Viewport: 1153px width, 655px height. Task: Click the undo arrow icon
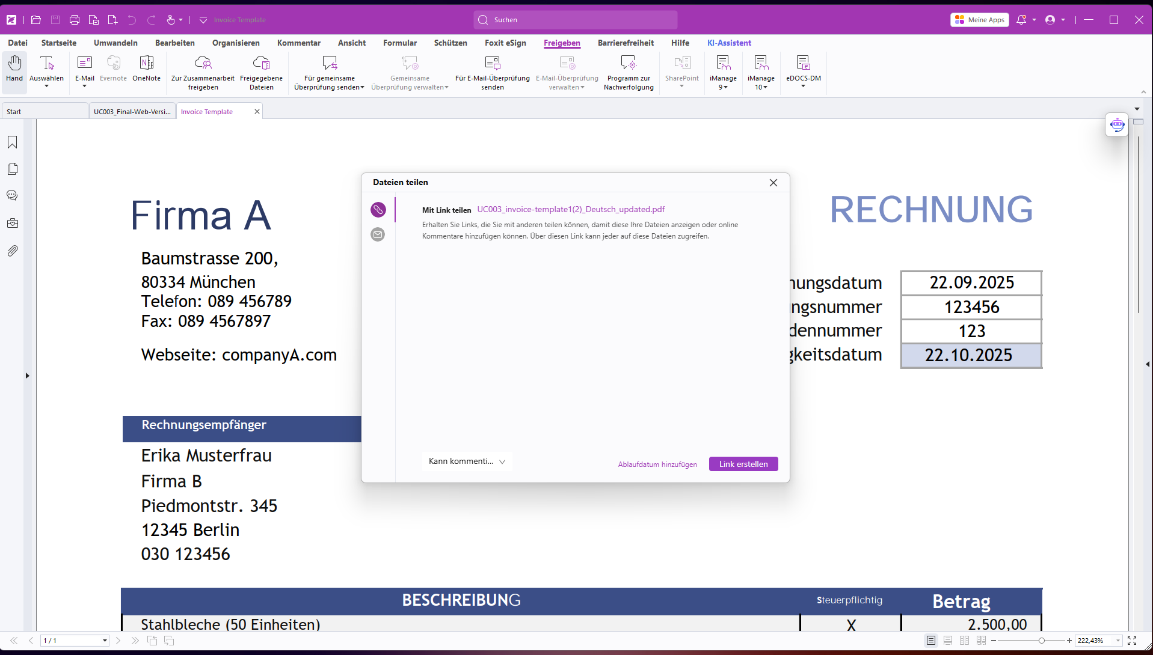click(132, 20)
